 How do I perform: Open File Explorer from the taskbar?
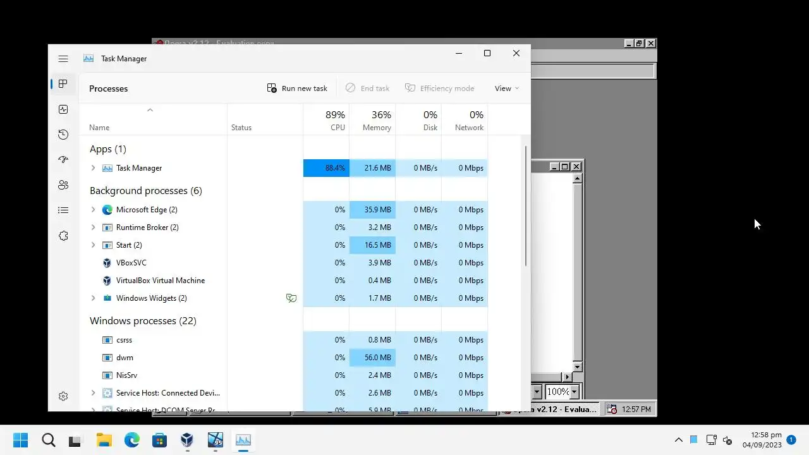coord(104,440)
